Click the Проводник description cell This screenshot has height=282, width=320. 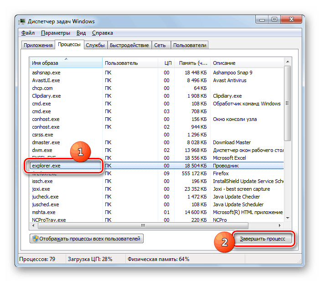click(226, 166)
